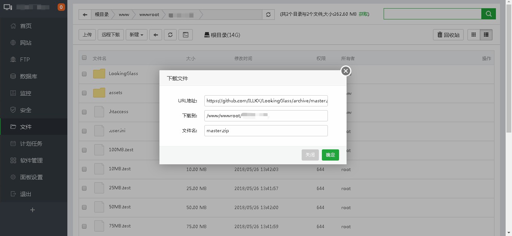This screenshot has width=512, height=236.
Task: Go to 软件管理 in sidebar
Action: pyautogui.click(x=31, y=160)
